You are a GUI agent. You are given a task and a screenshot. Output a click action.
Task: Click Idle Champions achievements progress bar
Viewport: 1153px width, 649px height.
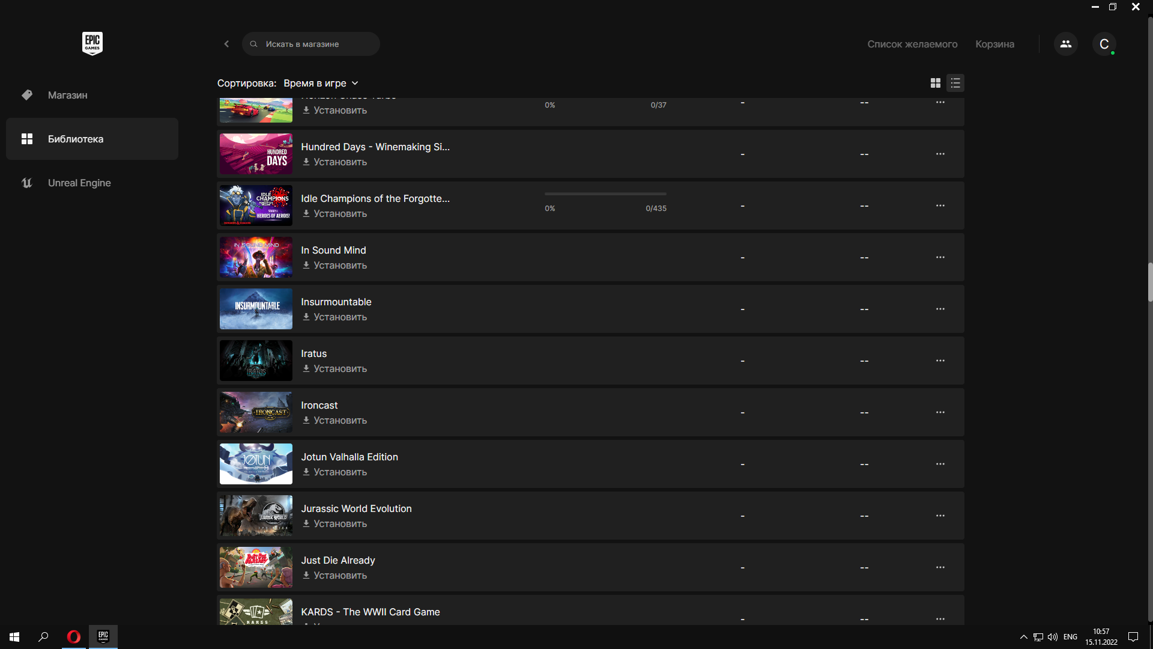[605, 194]
